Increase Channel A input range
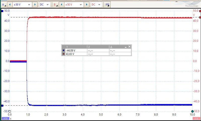The width and height of the screenshot is (201, 121). click(x=35, y=5)
